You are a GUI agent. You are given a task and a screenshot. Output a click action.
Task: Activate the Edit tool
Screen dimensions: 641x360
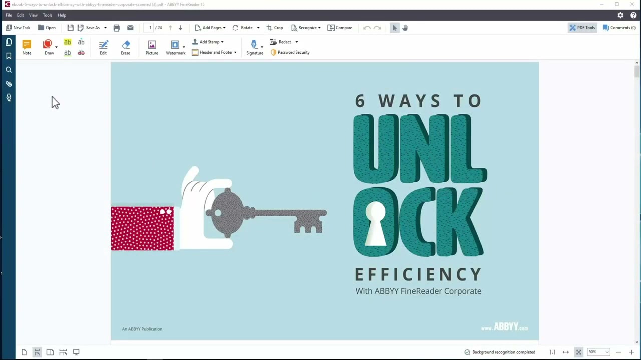(103, 47)
